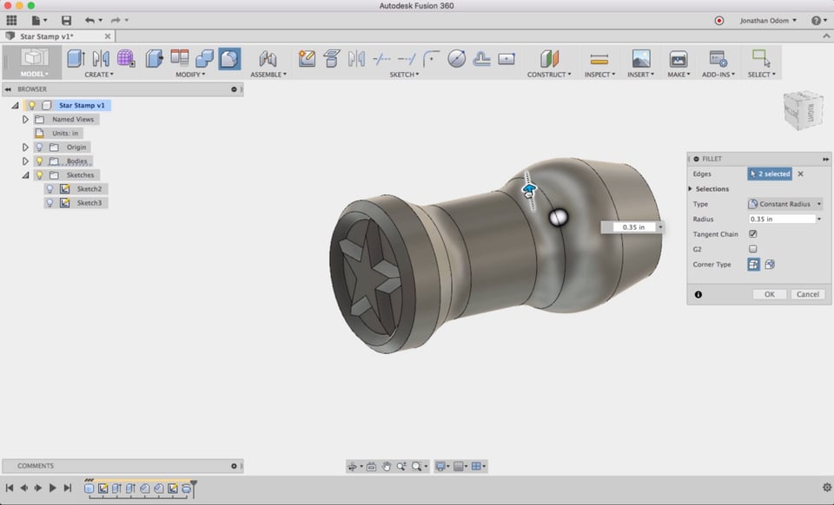The image size is (834, 505).
Task: Open the Constant Radius type dropdown
Action: coord(785,204)
